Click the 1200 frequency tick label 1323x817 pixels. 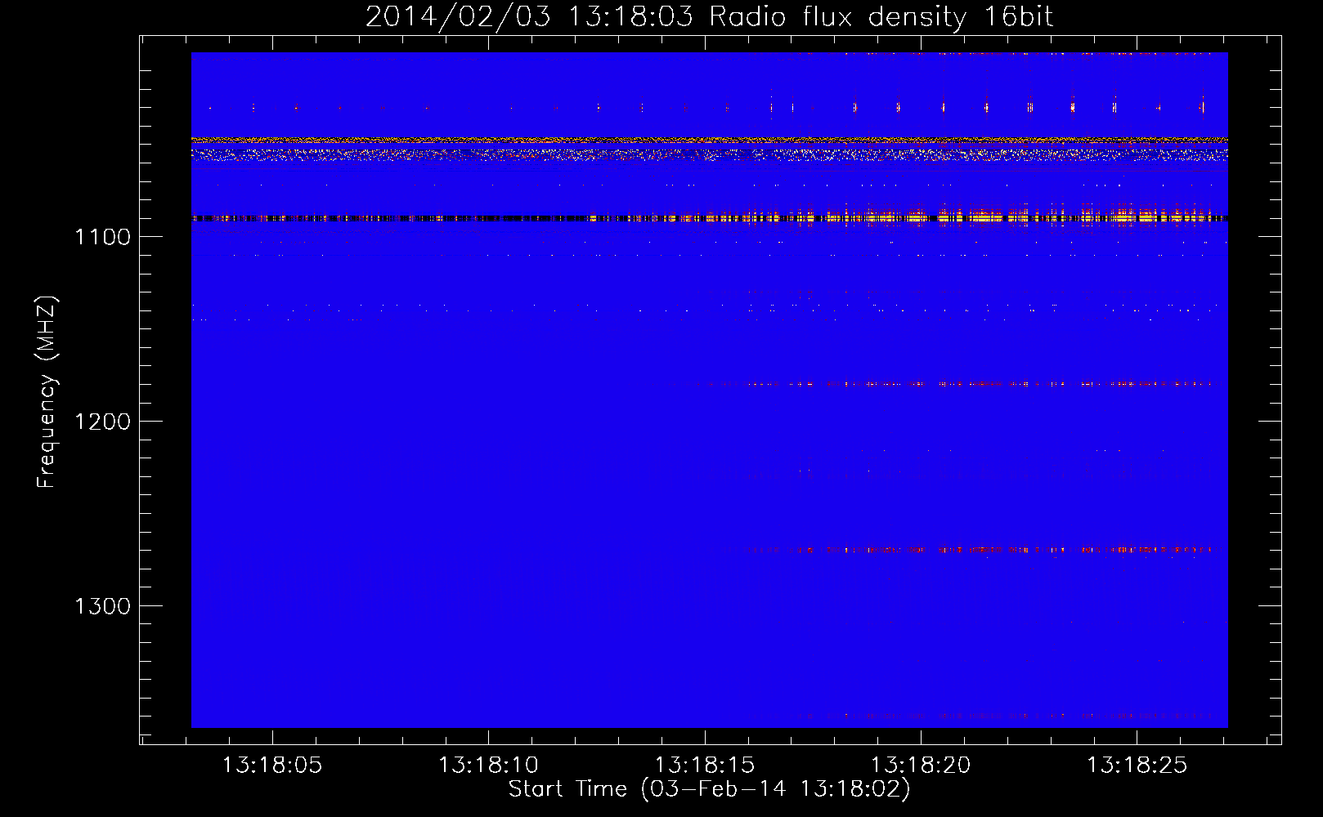point(102,422)
